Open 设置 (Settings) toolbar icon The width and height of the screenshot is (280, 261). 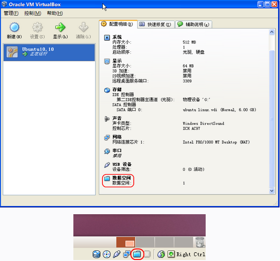[x=37, y=27]
